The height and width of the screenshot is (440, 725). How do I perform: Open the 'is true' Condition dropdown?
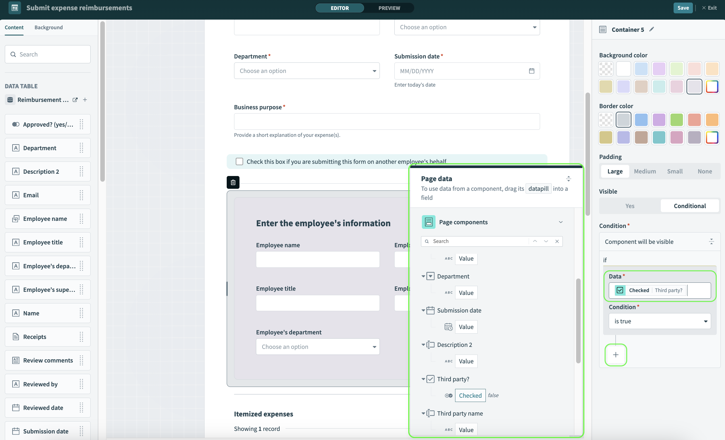660,321
